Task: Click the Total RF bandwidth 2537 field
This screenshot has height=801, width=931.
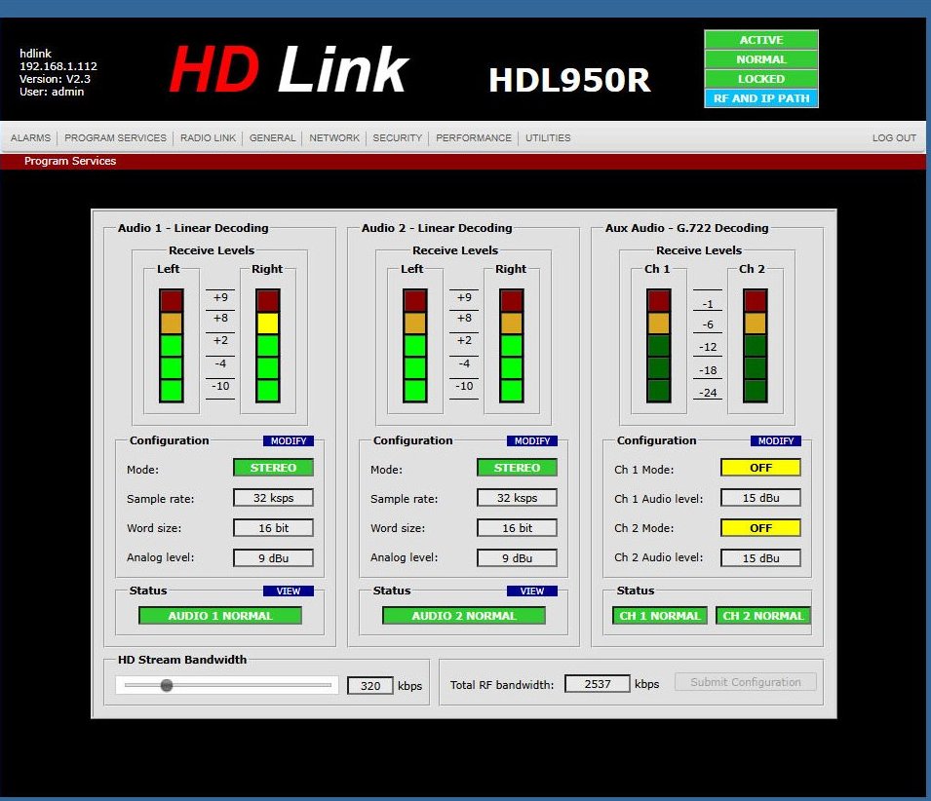Action: (x=597, y=684)
